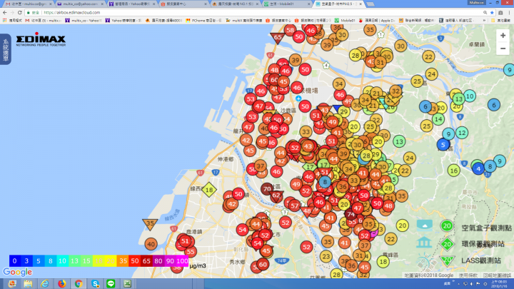
Task: Click the green triangle 20 legend marker
Action: [x=447, y=260]
